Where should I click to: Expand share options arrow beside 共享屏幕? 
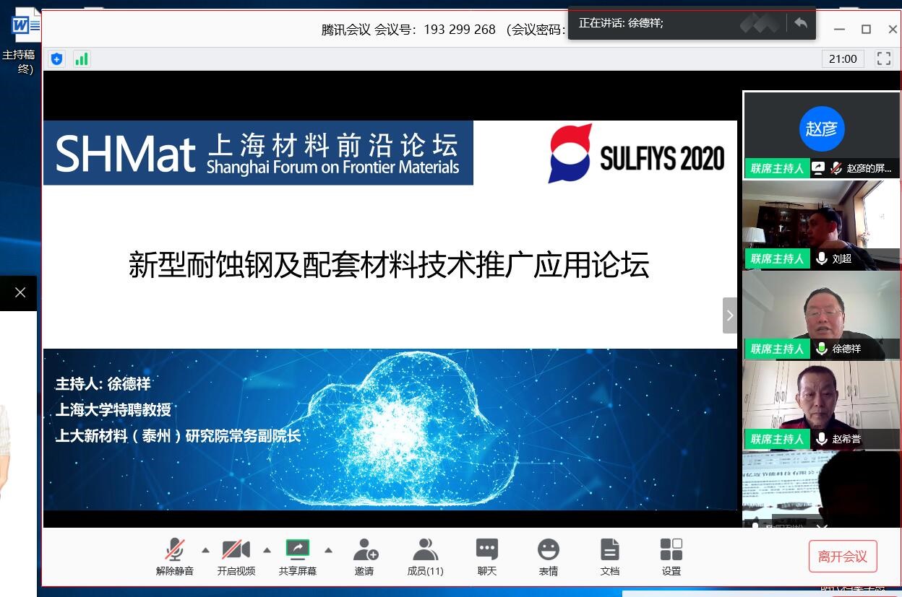(x=328, y=550)
